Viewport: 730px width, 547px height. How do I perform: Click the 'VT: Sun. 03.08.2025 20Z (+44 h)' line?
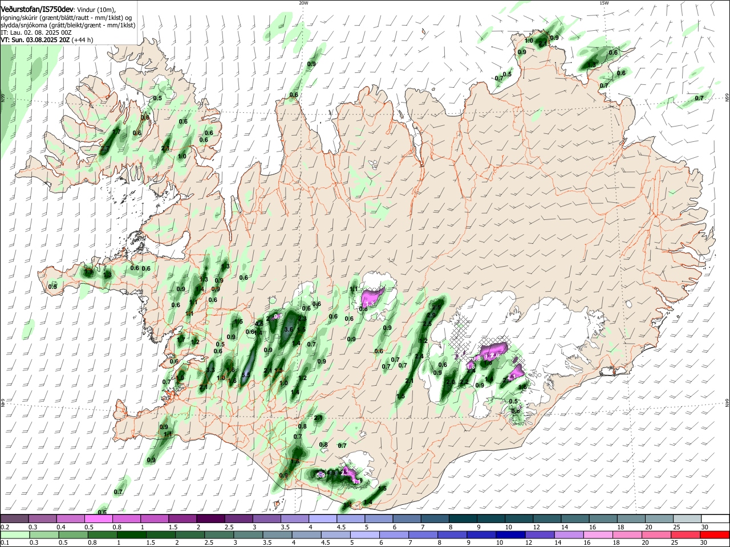click(47, 40)
